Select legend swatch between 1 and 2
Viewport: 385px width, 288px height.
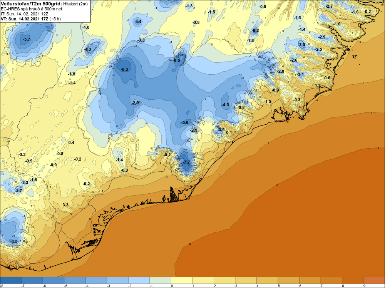(203, 280)
